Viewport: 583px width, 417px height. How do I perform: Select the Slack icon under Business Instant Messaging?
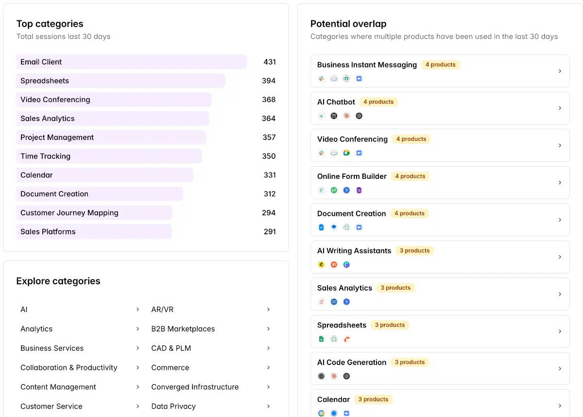point(321,78)
